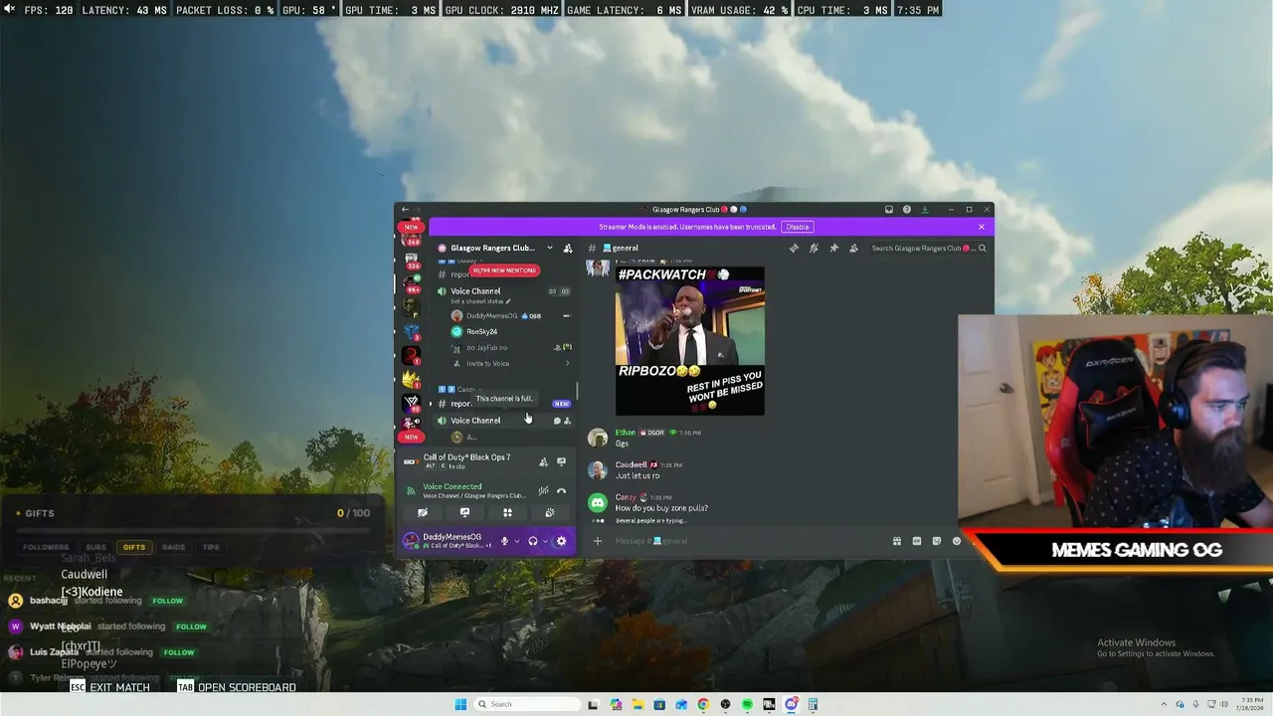This screenshot has height=716, width=1273.
Task: Open microphone input options arrow
Action: tap(516, 541)
